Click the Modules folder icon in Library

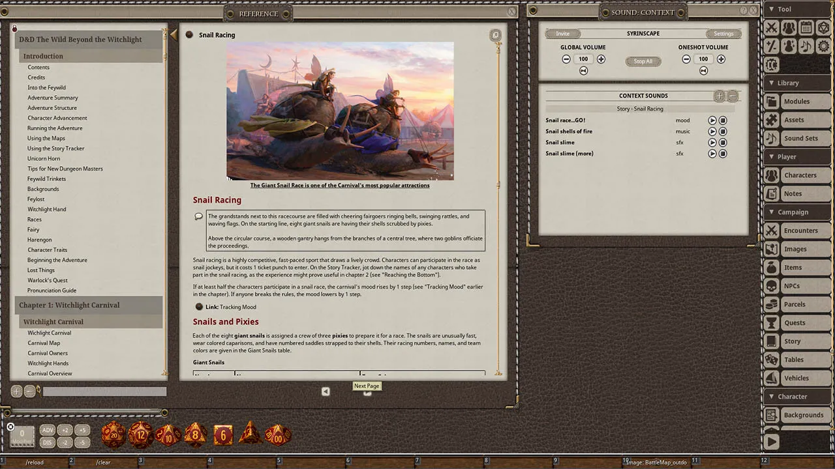(x=772, y=102)
